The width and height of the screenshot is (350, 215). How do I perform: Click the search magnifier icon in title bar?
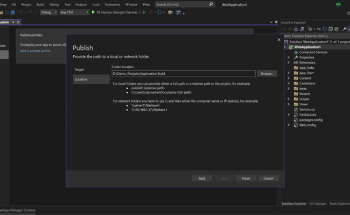click(x=211, y=4)
